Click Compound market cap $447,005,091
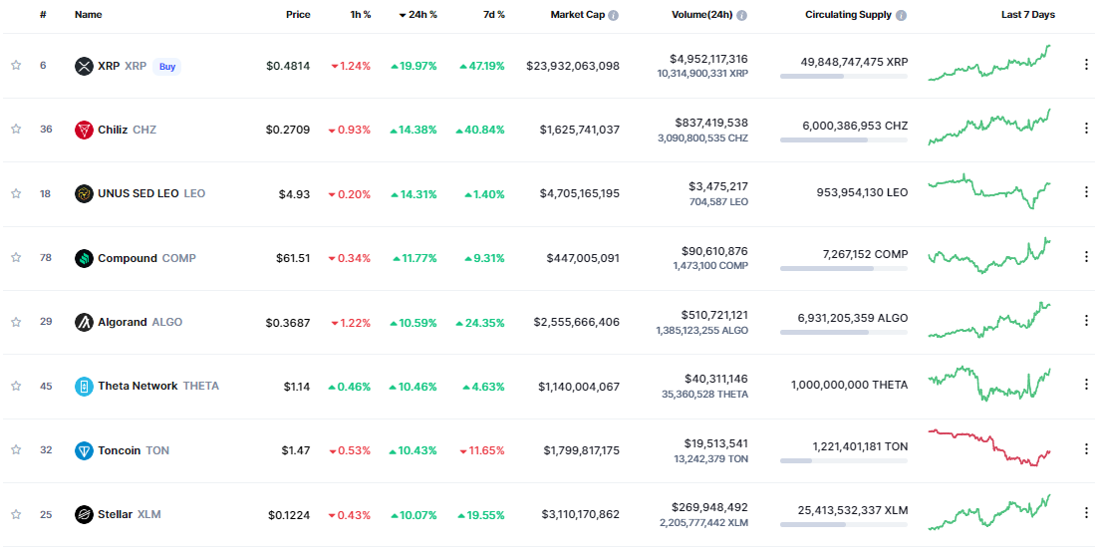Screen dimensions: 1103x556 [x=583, y=258]
